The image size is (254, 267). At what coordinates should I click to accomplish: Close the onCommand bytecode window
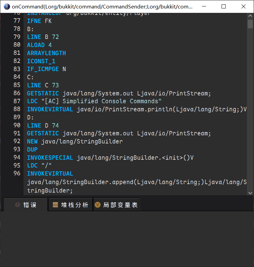coord(244,6)
